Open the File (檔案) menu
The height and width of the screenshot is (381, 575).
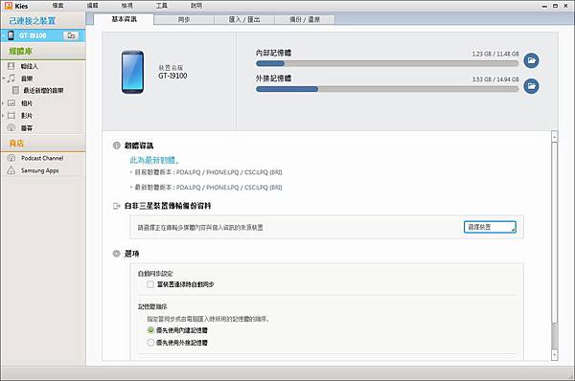click(57, 6)
